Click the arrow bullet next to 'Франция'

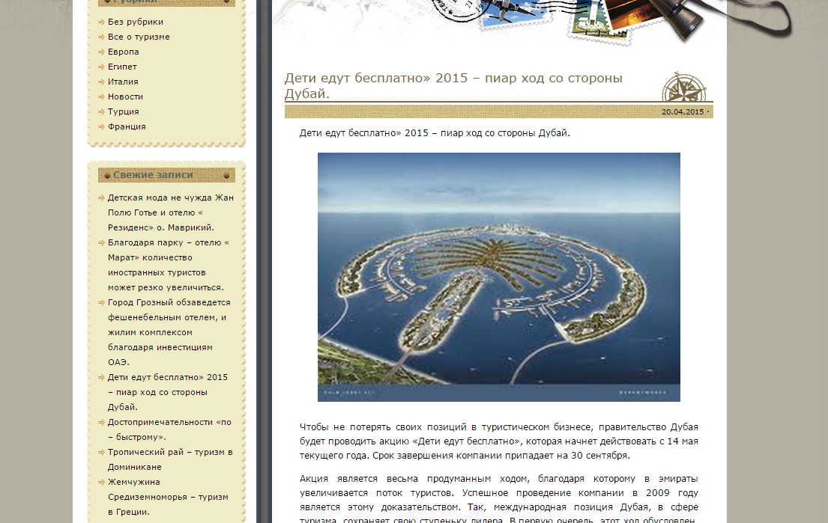(x=101, y=127)
